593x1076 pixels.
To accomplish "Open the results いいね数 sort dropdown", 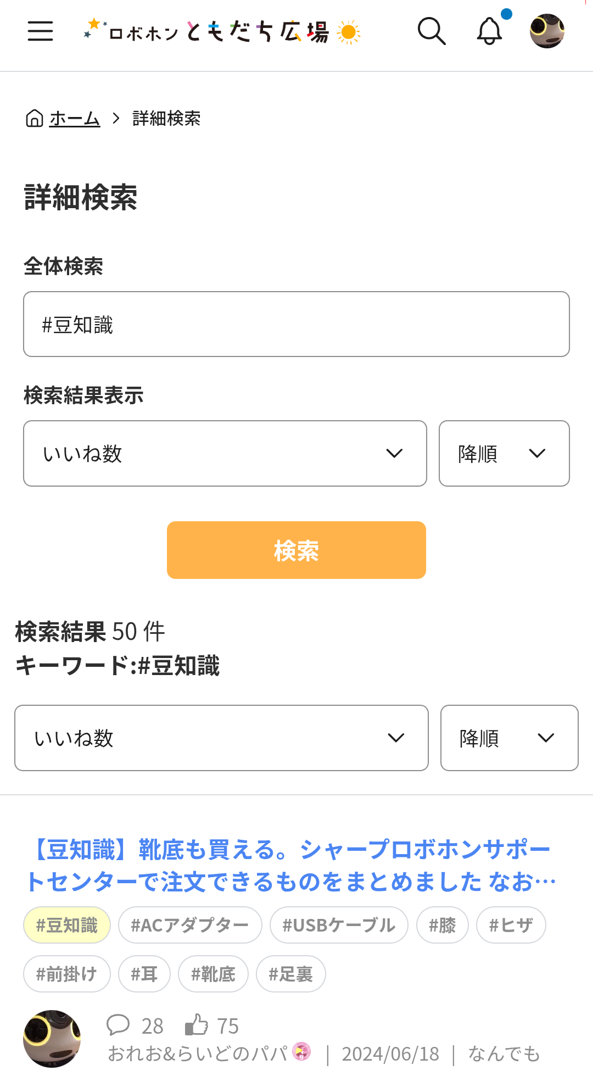I will [x=221, y=738].
